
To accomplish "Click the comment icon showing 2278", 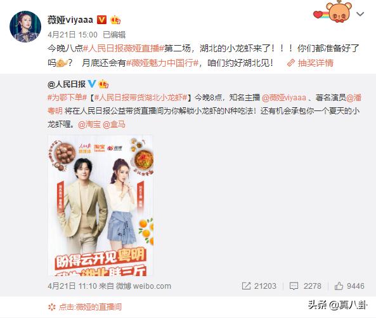I will point(294,286).
